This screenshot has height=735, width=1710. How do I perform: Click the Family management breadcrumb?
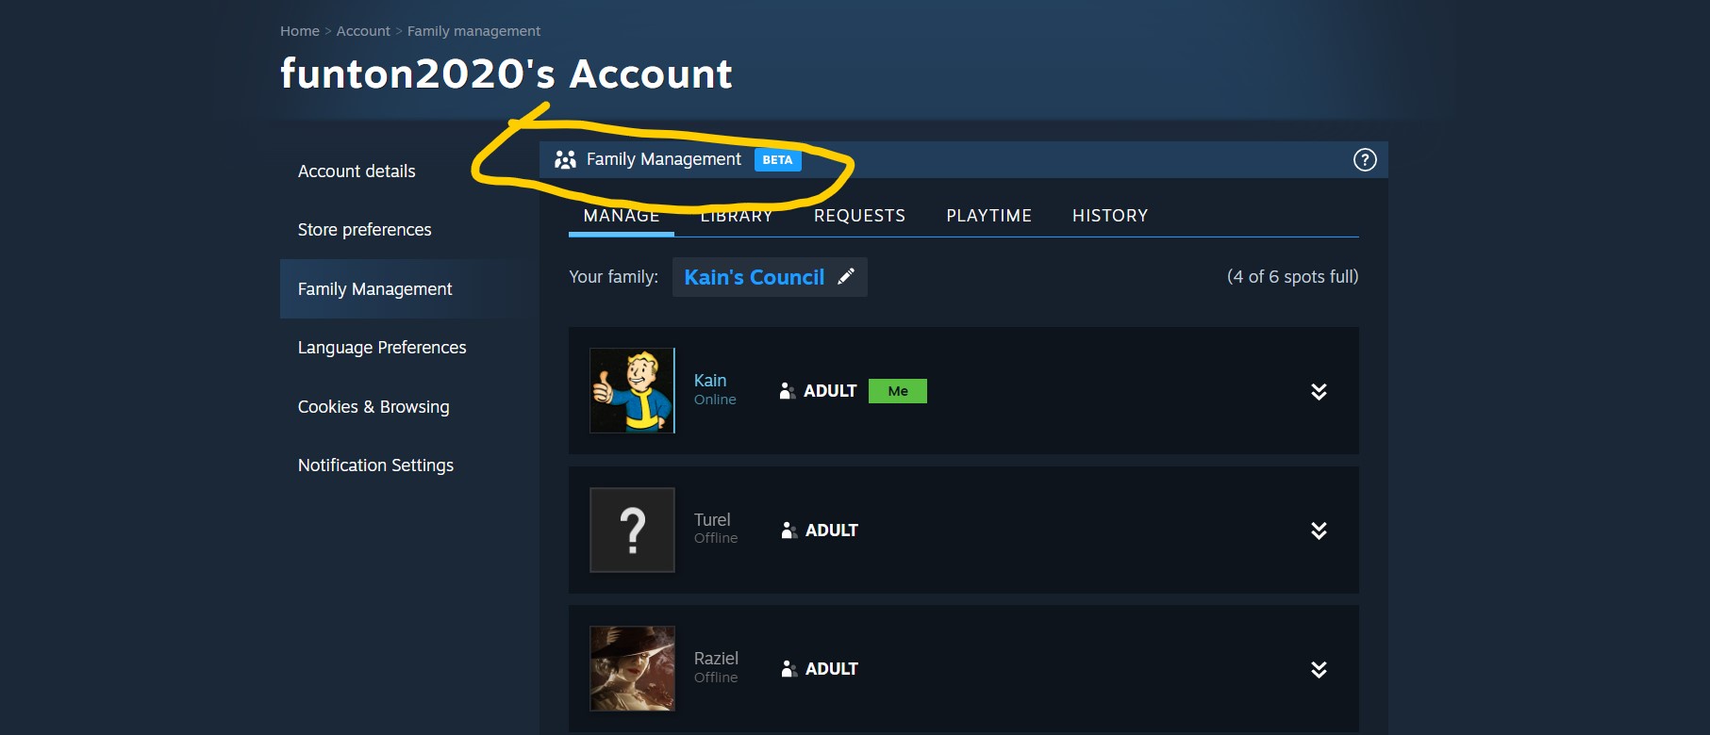[473, 31]
